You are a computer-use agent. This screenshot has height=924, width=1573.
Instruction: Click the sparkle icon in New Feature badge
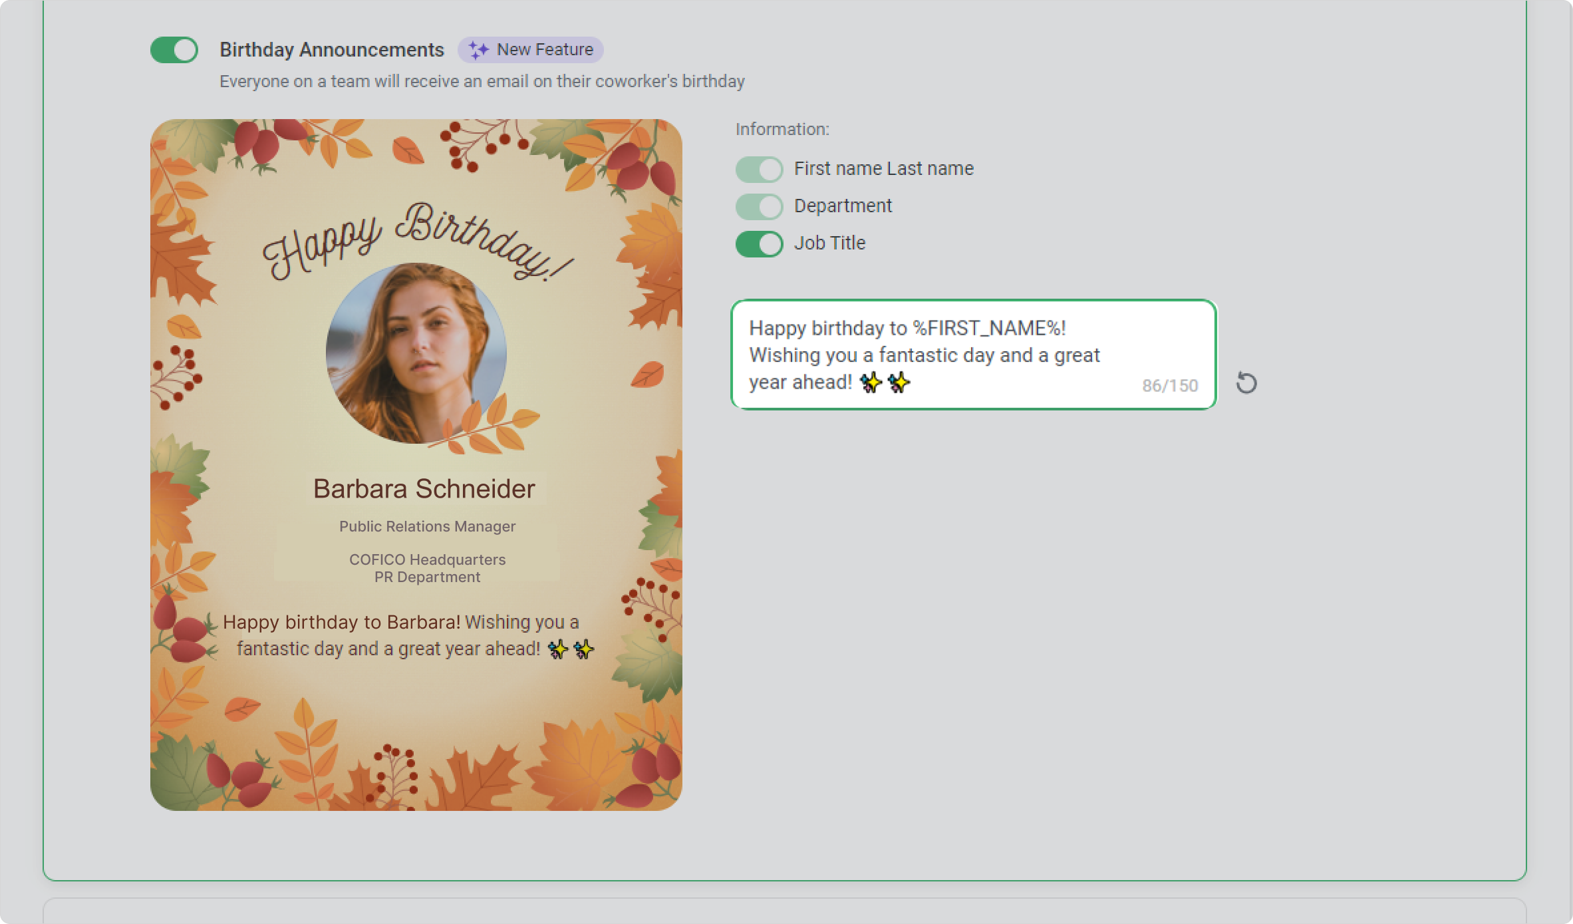[x=478, y=50]
